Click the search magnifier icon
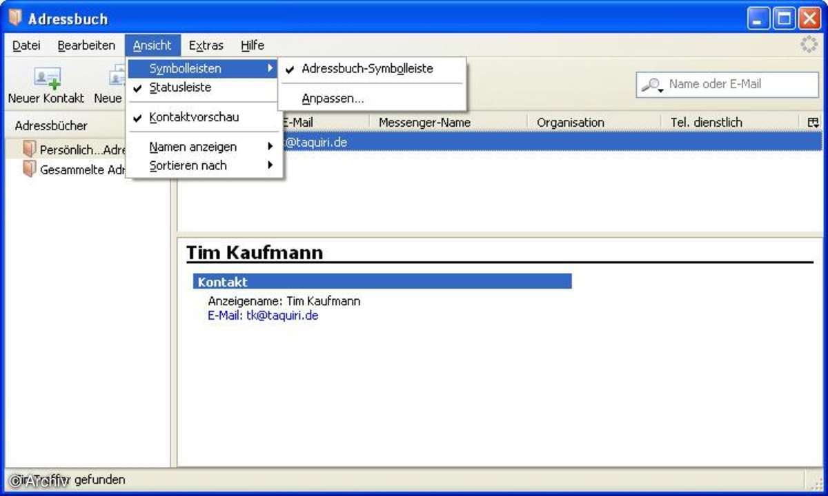The width and height of the screenshot is (828, 496). (652, 85)
